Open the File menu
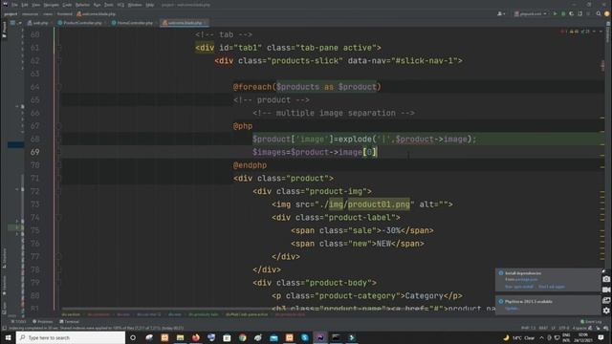The height and width of the screenshot is (344, 612). [x=14, y=5]
